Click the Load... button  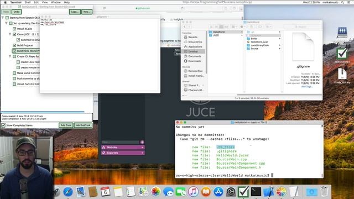[75, 12]
